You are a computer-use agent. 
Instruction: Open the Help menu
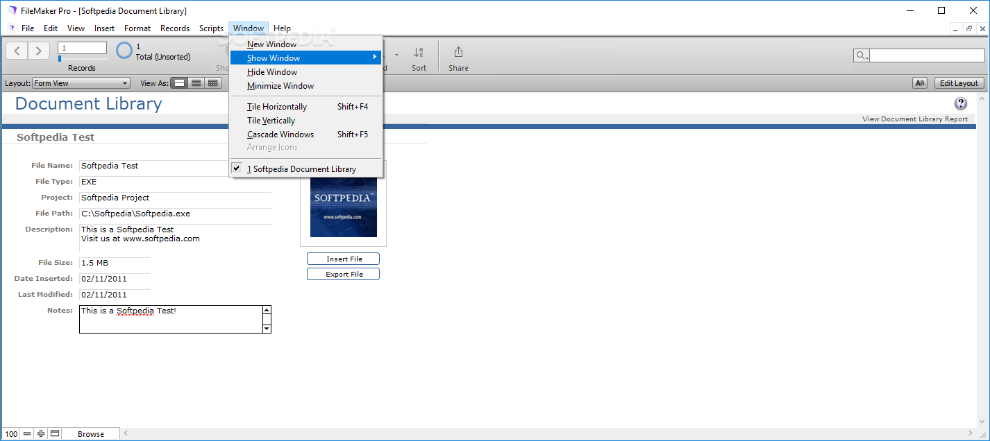pyautogui.click(x=282, y=28)
